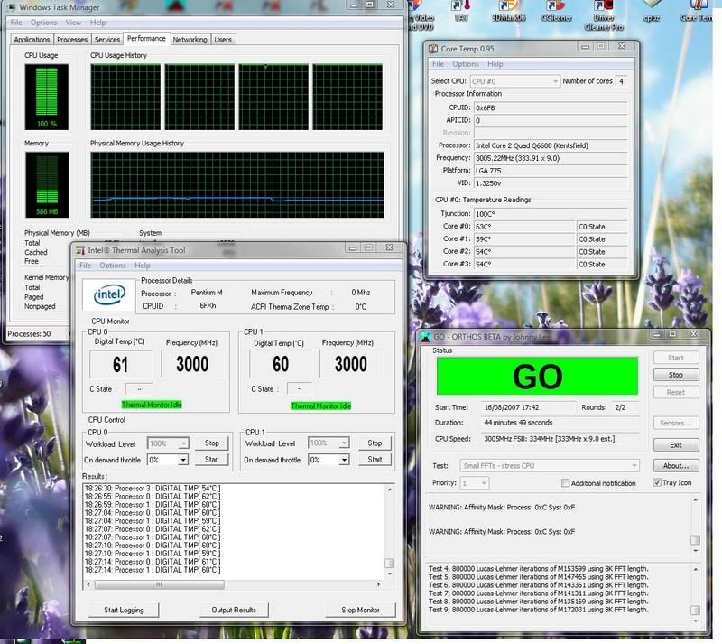Open the Users tab in Task Manager
Viewport: 722px width, 644px height.
click(223, 40)
